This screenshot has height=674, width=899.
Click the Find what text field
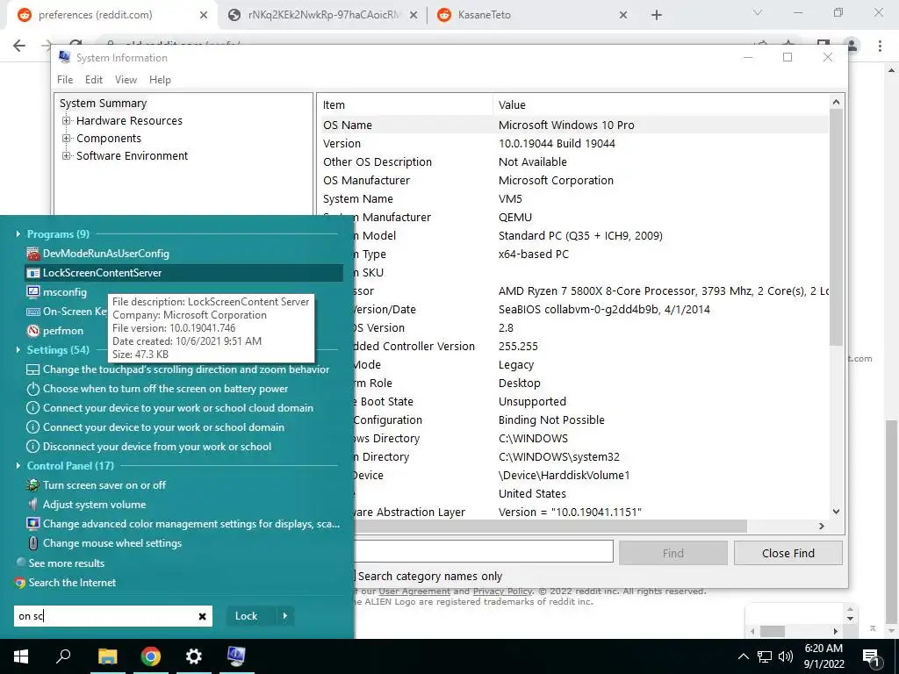pyautogui.click(x=484, y=553)
